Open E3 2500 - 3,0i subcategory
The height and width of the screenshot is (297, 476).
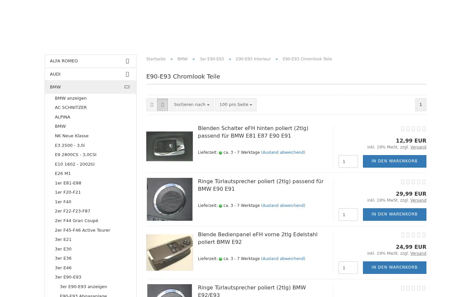pos(70,146)
